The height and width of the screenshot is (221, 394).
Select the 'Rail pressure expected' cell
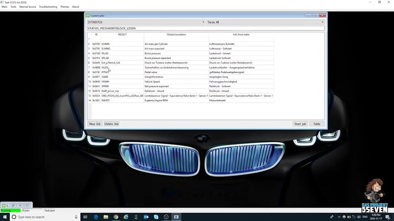(176, 87)
